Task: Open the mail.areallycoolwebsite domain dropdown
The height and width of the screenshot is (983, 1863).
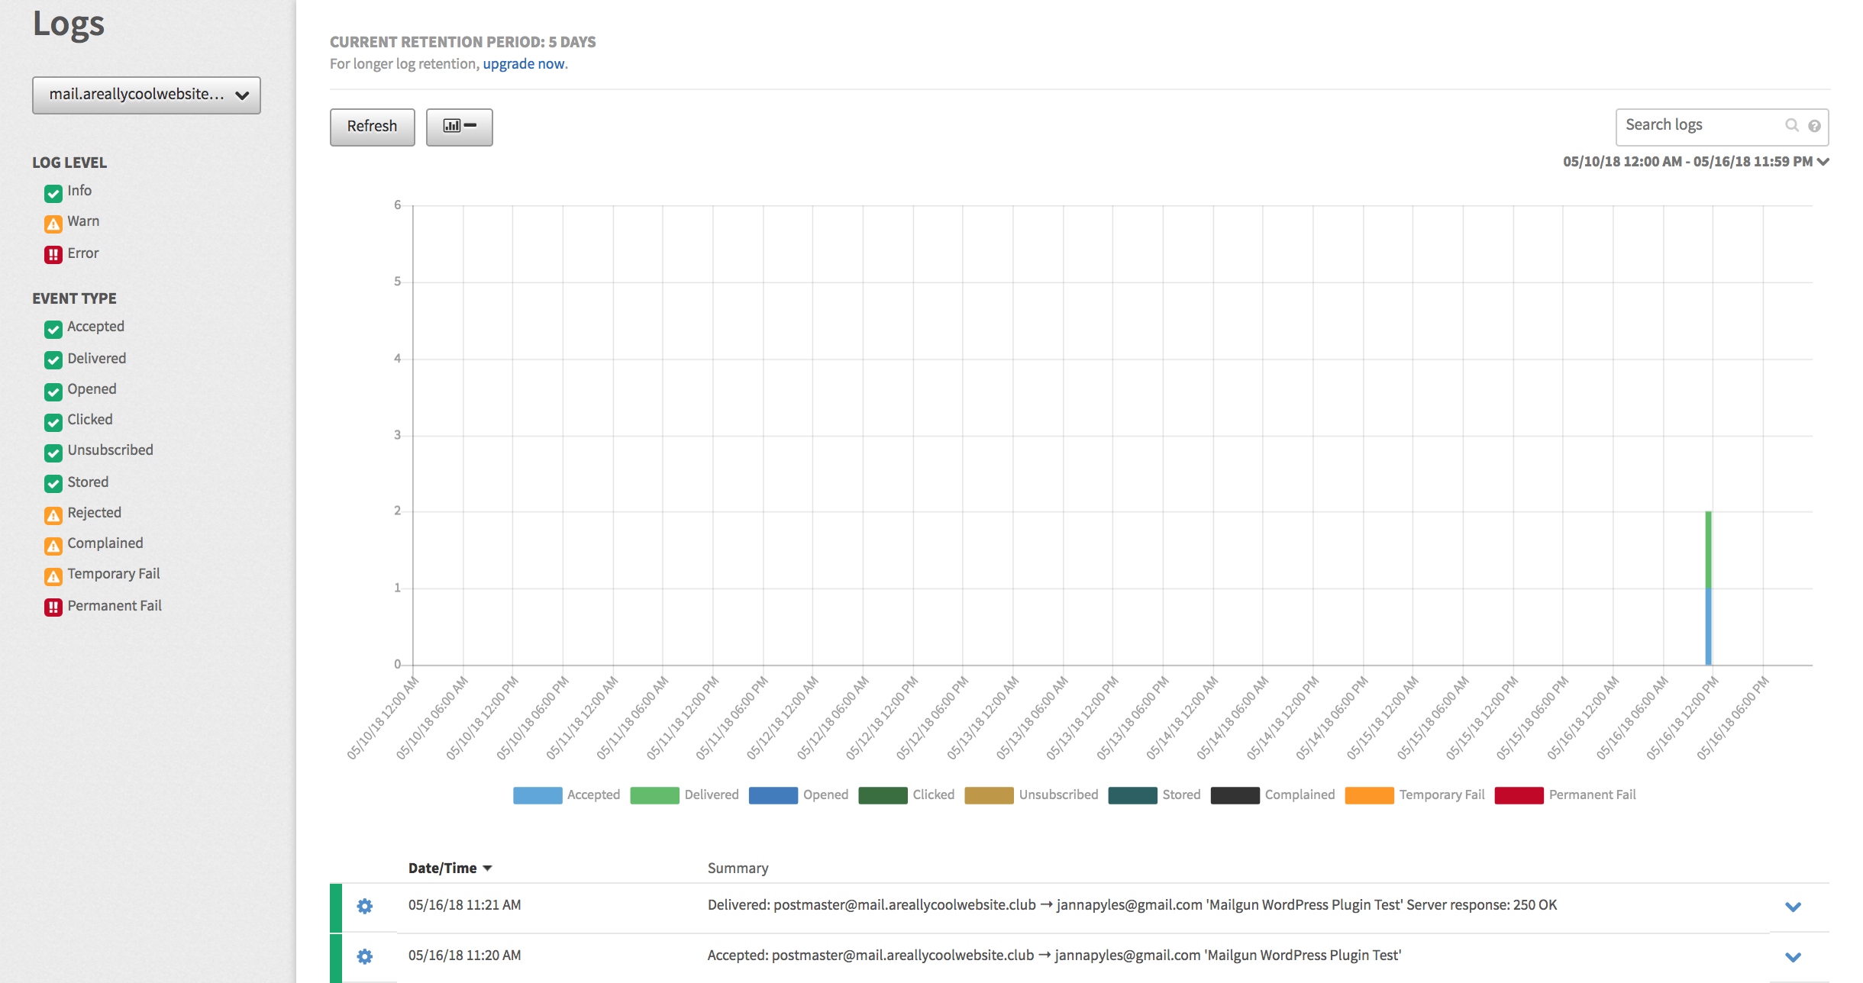Action: pyautogui.click(x=147, y=95)
